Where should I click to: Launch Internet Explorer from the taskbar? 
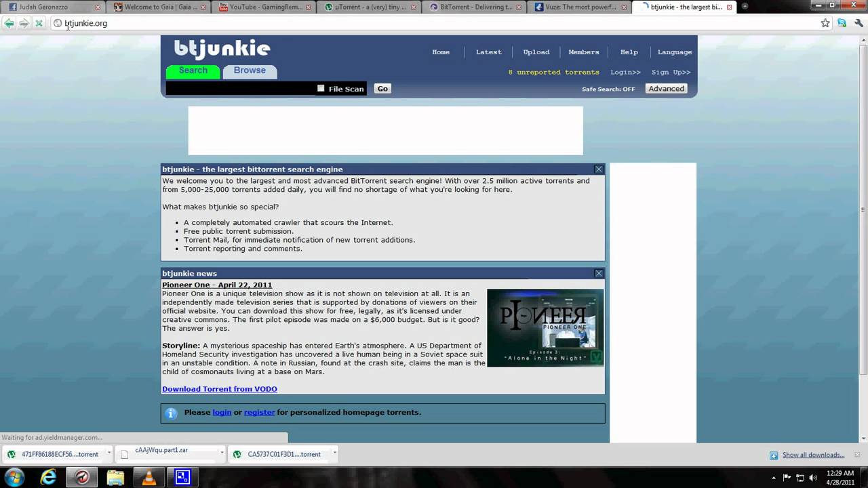point(48,477)
